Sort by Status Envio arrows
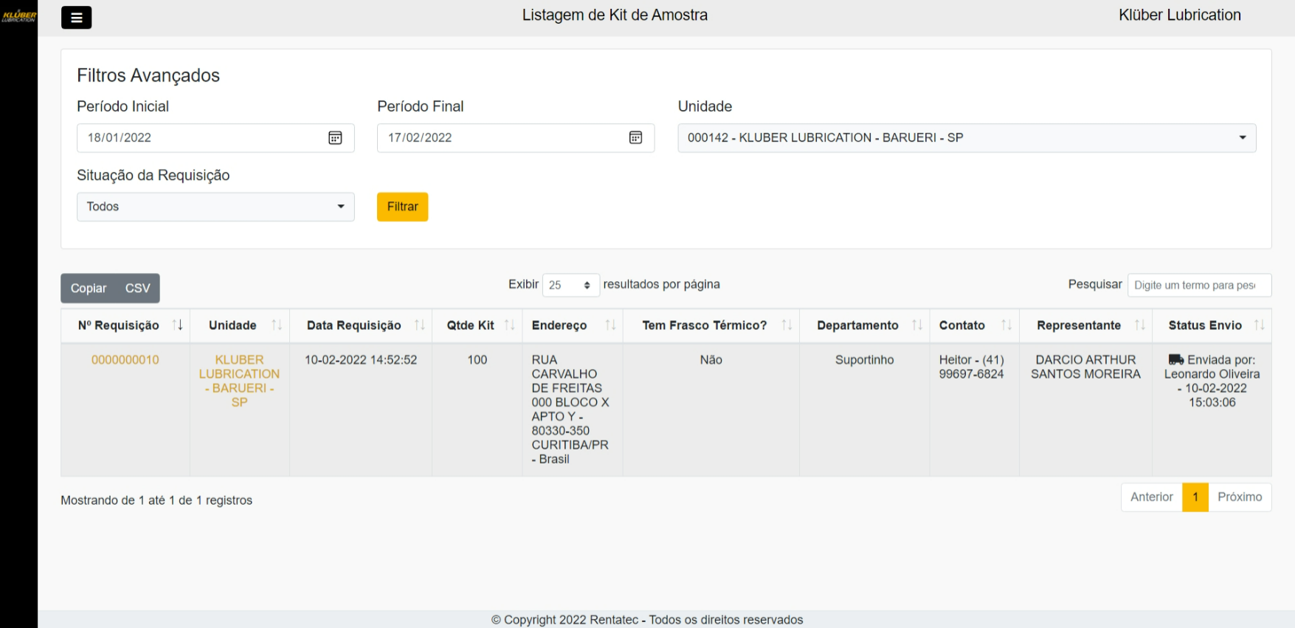This screenshot has width=1295, height=628. (x=1259, y=325)
